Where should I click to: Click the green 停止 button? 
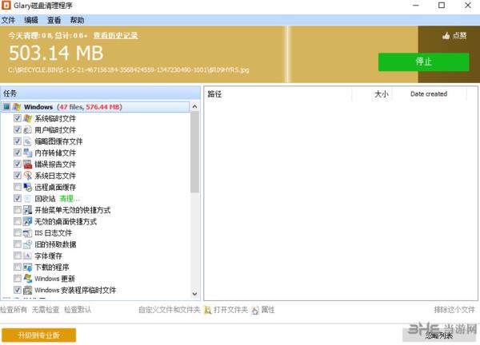click(424, 62)
